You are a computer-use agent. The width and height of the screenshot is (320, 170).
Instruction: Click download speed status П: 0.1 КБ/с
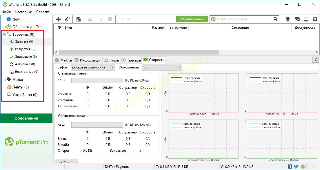tap(172, 167)
